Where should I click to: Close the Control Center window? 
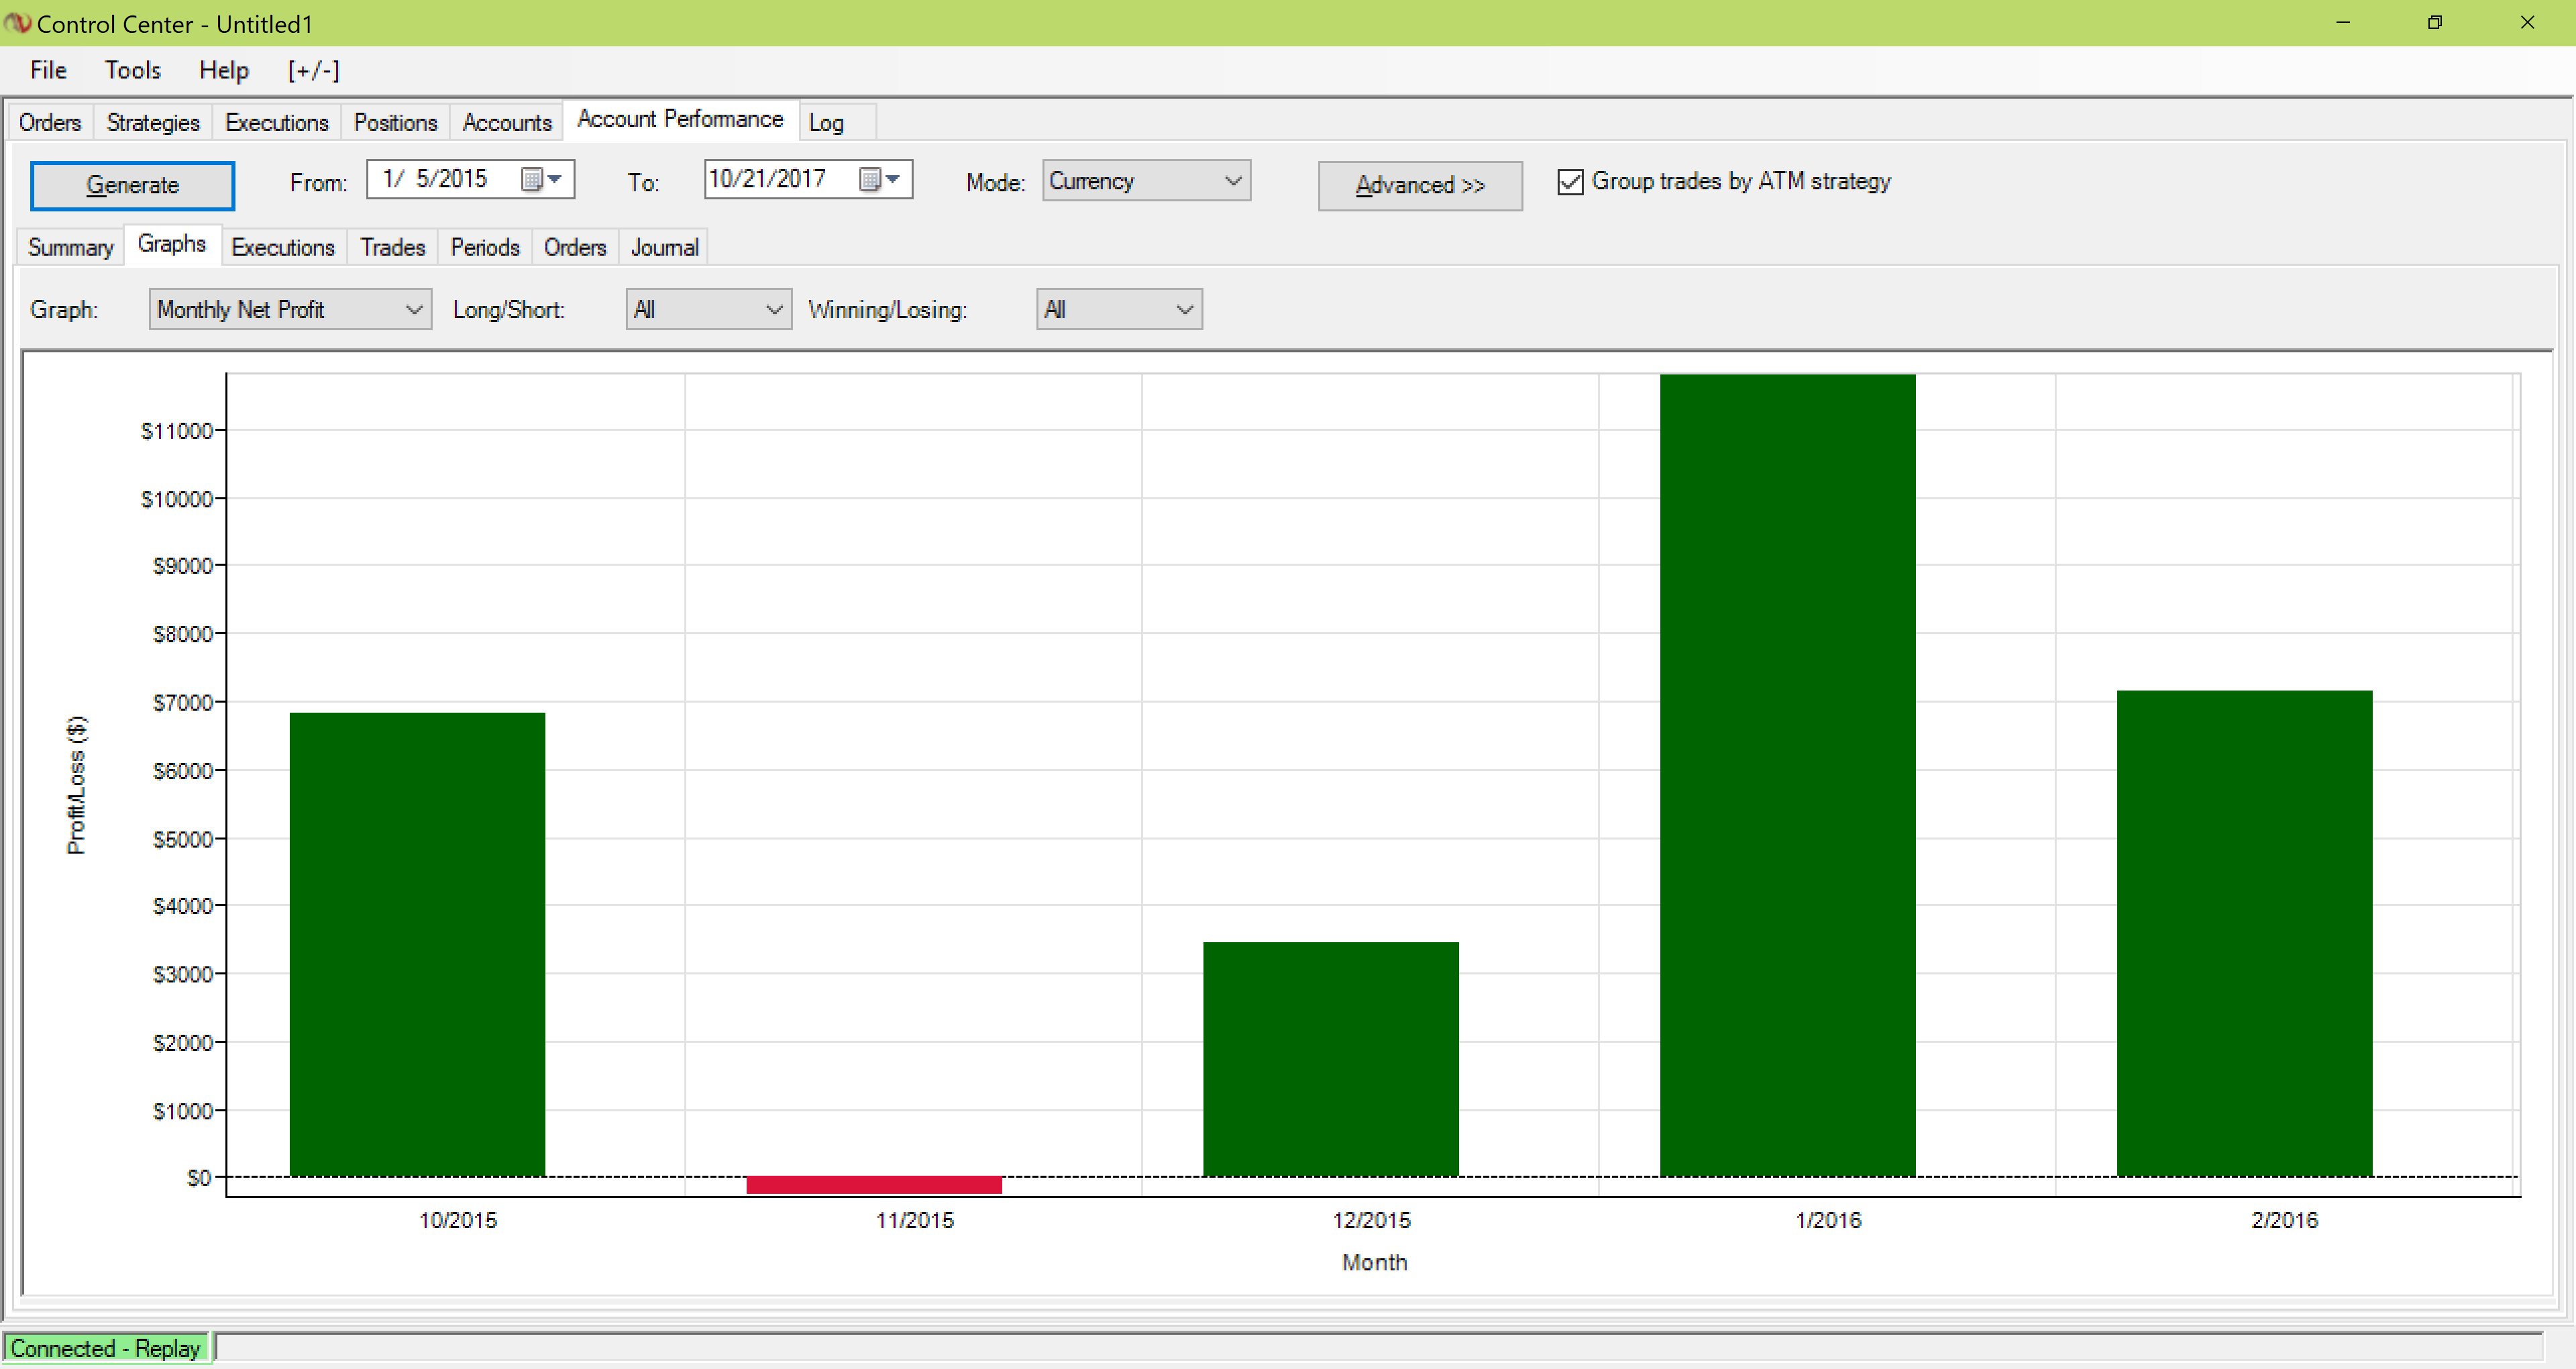click(2527, 22)
